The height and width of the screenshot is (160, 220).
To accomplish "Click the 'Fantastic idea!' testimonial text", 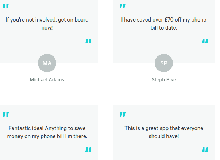I will [47, 132].
